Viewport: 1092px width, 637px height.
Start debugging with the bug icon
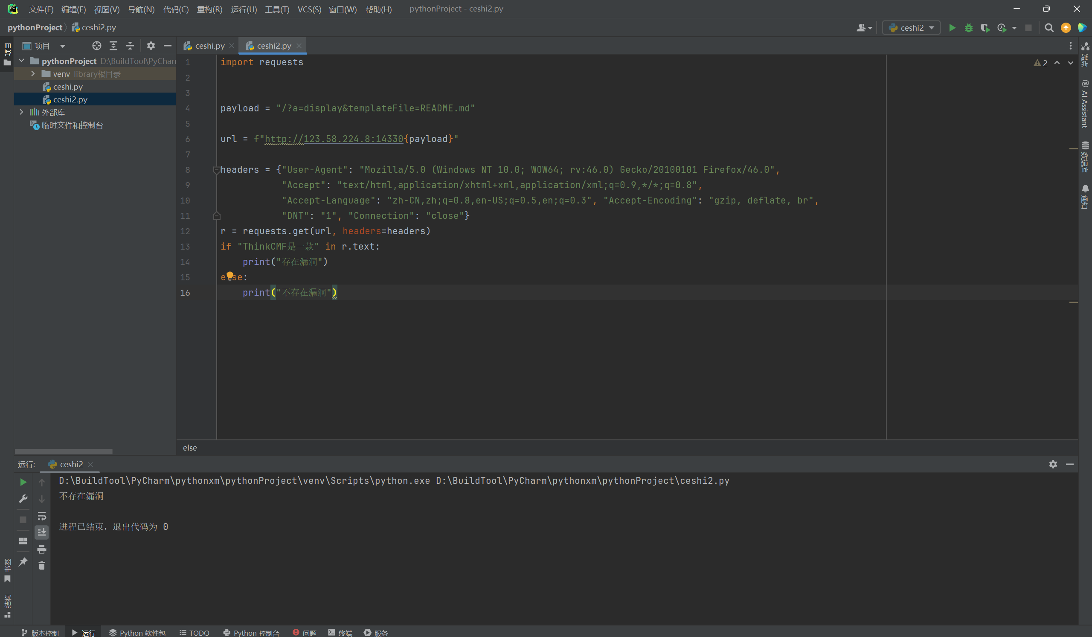pyautogui.click(x=968, y=28)
